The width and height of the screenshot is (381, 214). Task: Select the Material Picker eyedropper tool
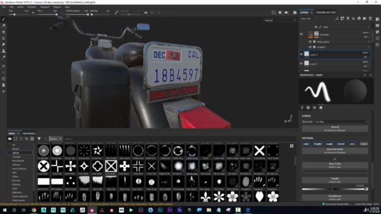(x=4, y=57)
